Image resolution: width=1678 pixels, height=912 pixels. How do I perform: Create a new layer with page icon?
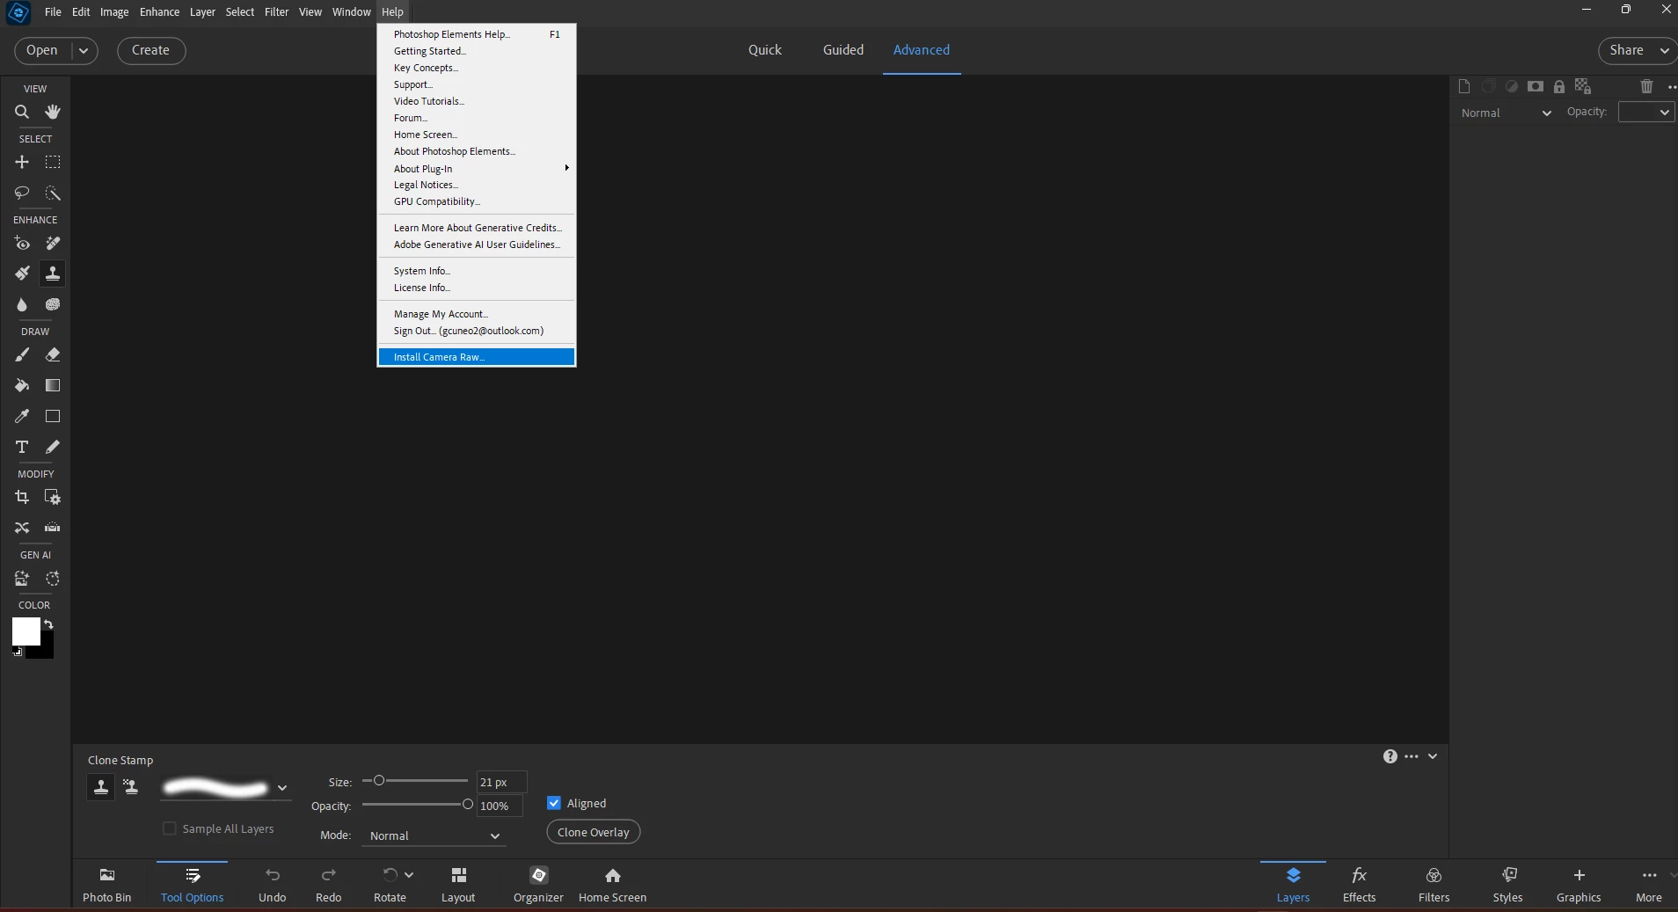point(1464,86)
